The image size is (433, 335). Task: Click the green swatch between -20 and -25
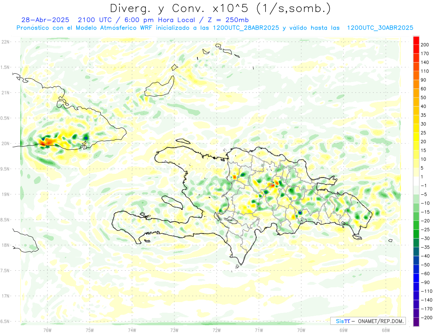tap(416, 225)
